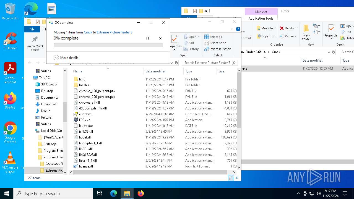Open Extreme Picture Finder 3 destination link

114,32
